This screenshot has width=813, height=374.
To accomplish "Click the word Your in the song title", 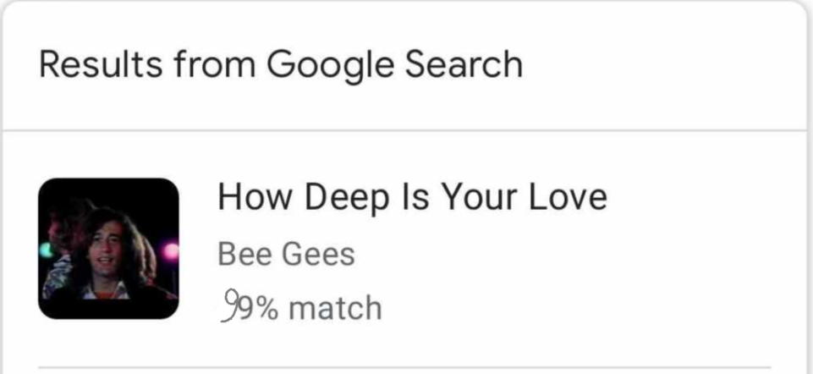I will pos(479,197).
